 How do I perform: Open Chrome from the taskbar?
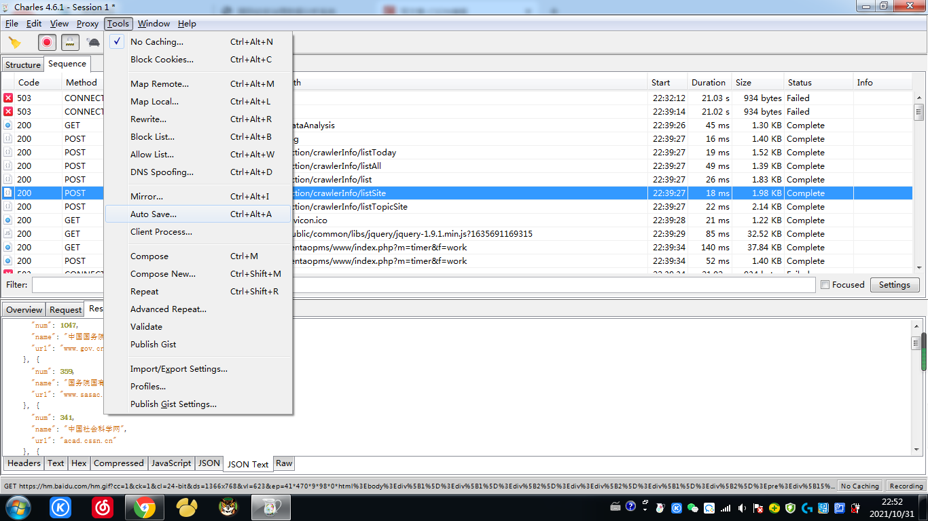[145, 507]
